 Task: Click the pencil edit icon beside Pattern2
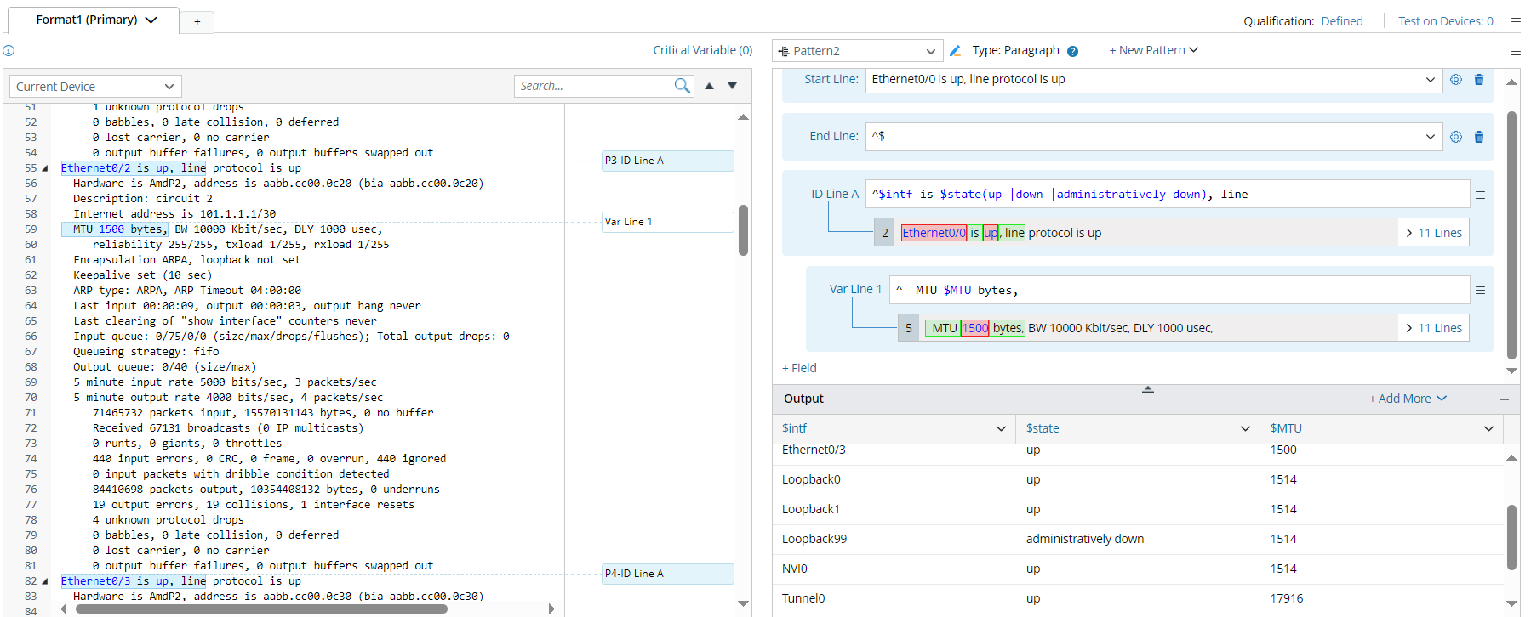coord(955,51)
